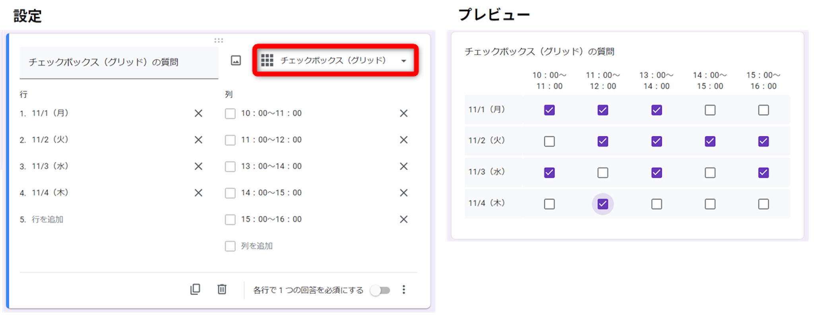This screenshot has width=814, height=316.
Task: Delete the question with trash icon
Action: (222, 289)
